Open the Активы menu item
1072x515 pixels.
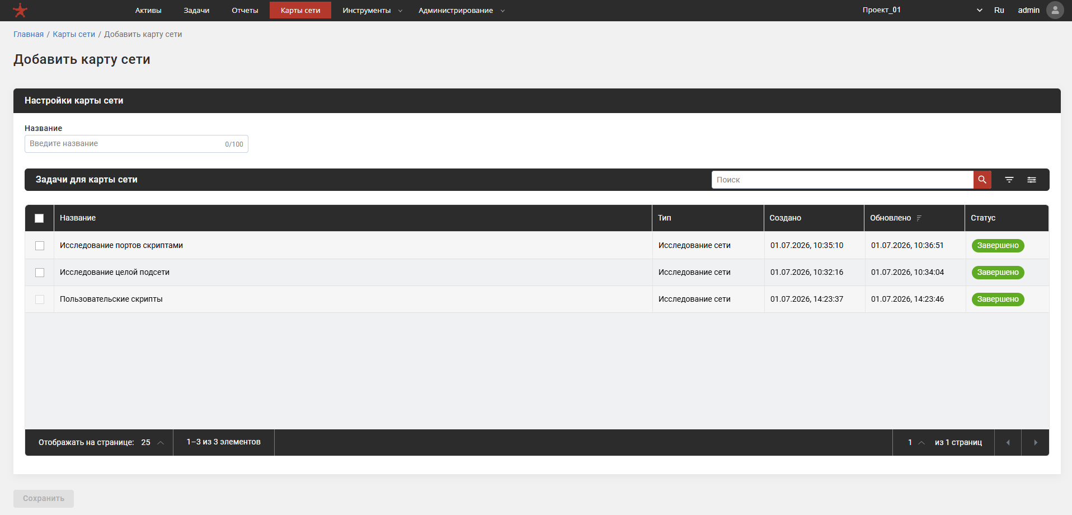coord(148,10)
